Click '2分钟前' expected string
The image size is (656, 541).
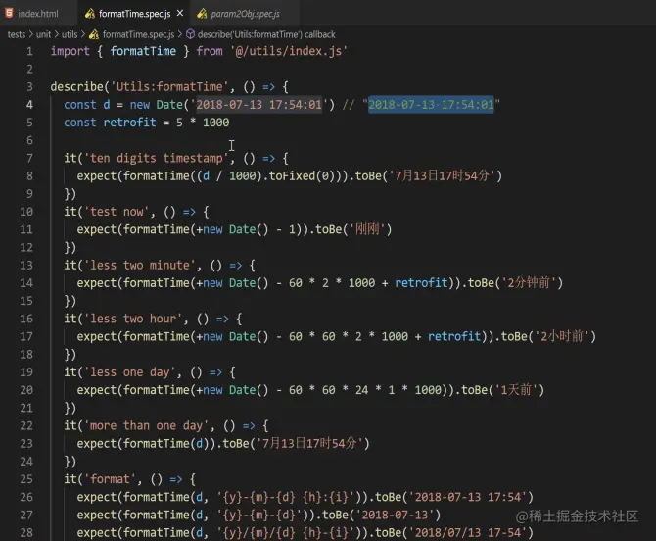pos(528,283)
